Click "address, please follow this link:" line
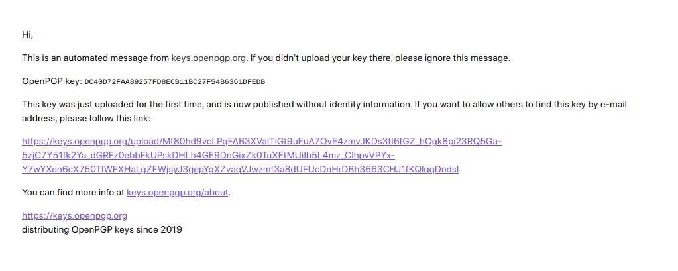 click(86, 118)
